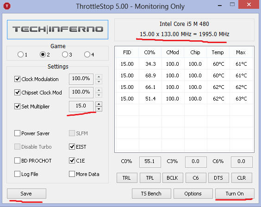
Task: Click the 66.1 C0% cell
Action: pos(150,87)
